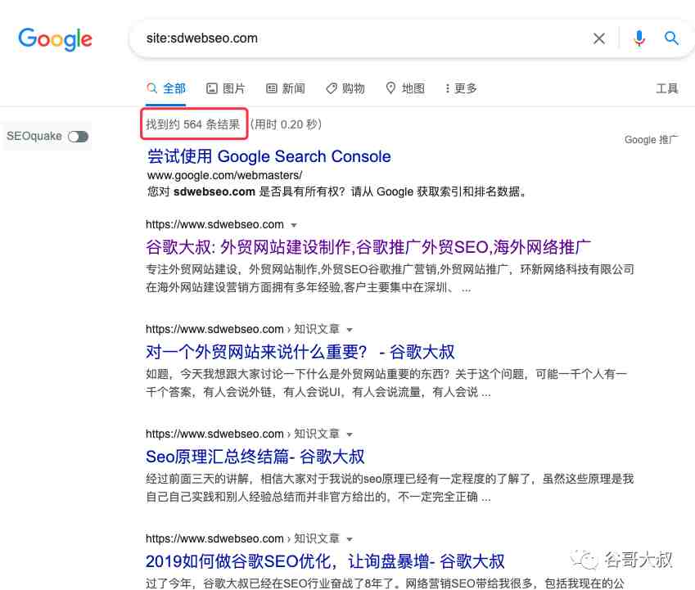The image size is (695, 590).
Task: Expand the 更多 more options menu
Action: 461,88
